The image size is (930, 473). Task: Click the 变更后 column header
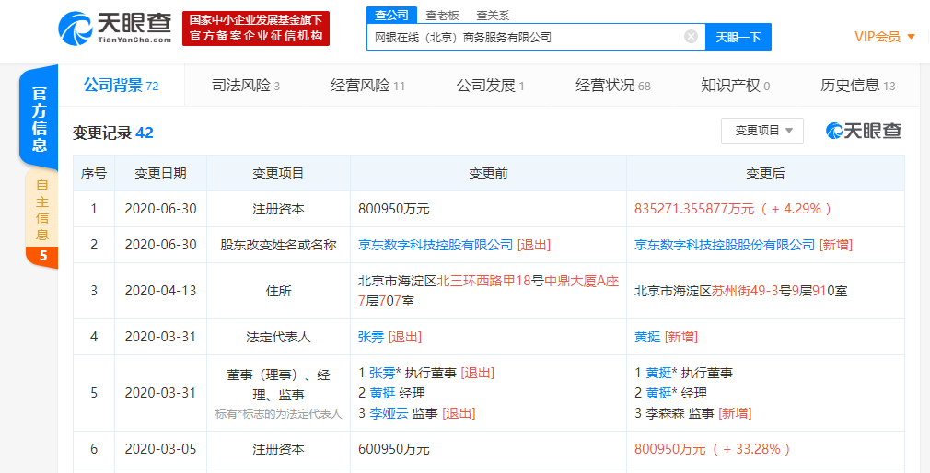tap(765, 173)
